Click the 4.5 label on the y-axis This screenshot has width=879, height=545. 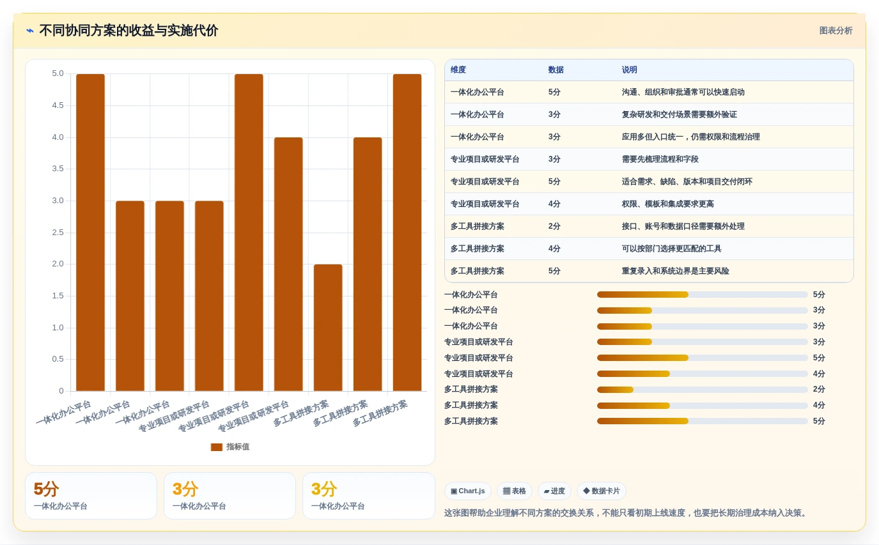(58, 105)
